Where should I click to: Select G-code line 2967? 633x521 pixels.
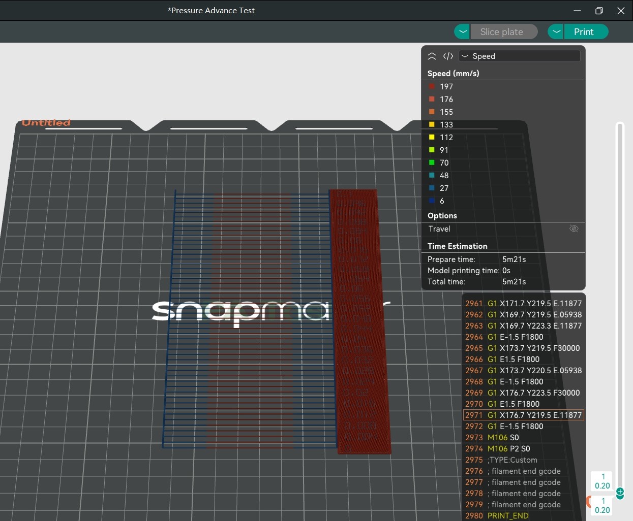[x=523, y=370]
